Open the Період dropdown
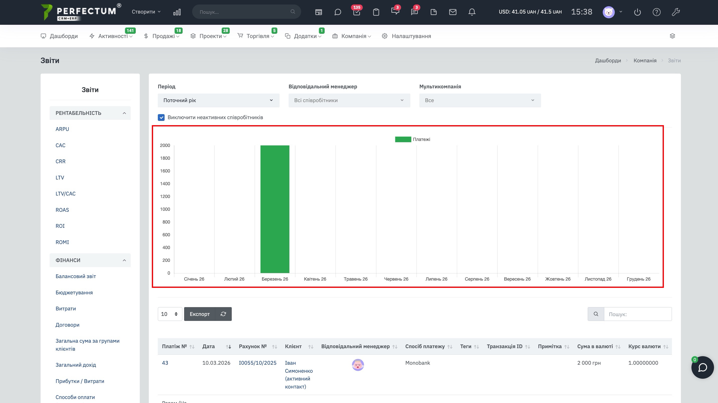The width and height of the screenshot is (718, 403). (x=218, y=100)
